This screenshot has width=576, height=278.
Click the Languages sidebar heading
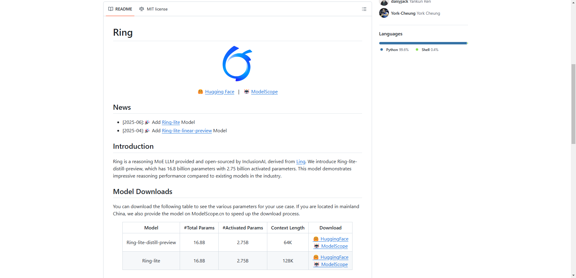pos(391,34)
